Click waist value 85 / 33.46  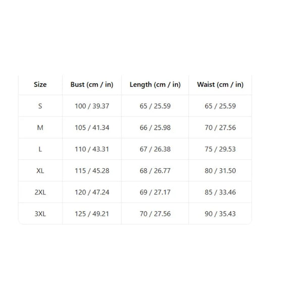coord(220,192)
